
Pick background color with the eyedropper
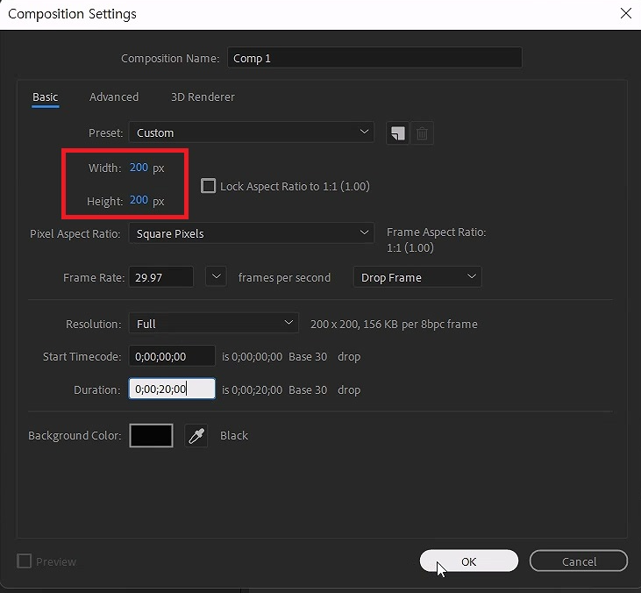tap(196, 436)
